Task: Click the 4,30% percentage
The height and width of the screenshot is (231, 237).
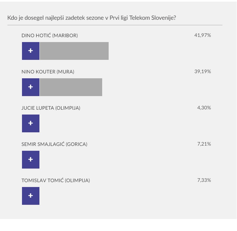Action: pyautogui.click(x=204, y=108)
